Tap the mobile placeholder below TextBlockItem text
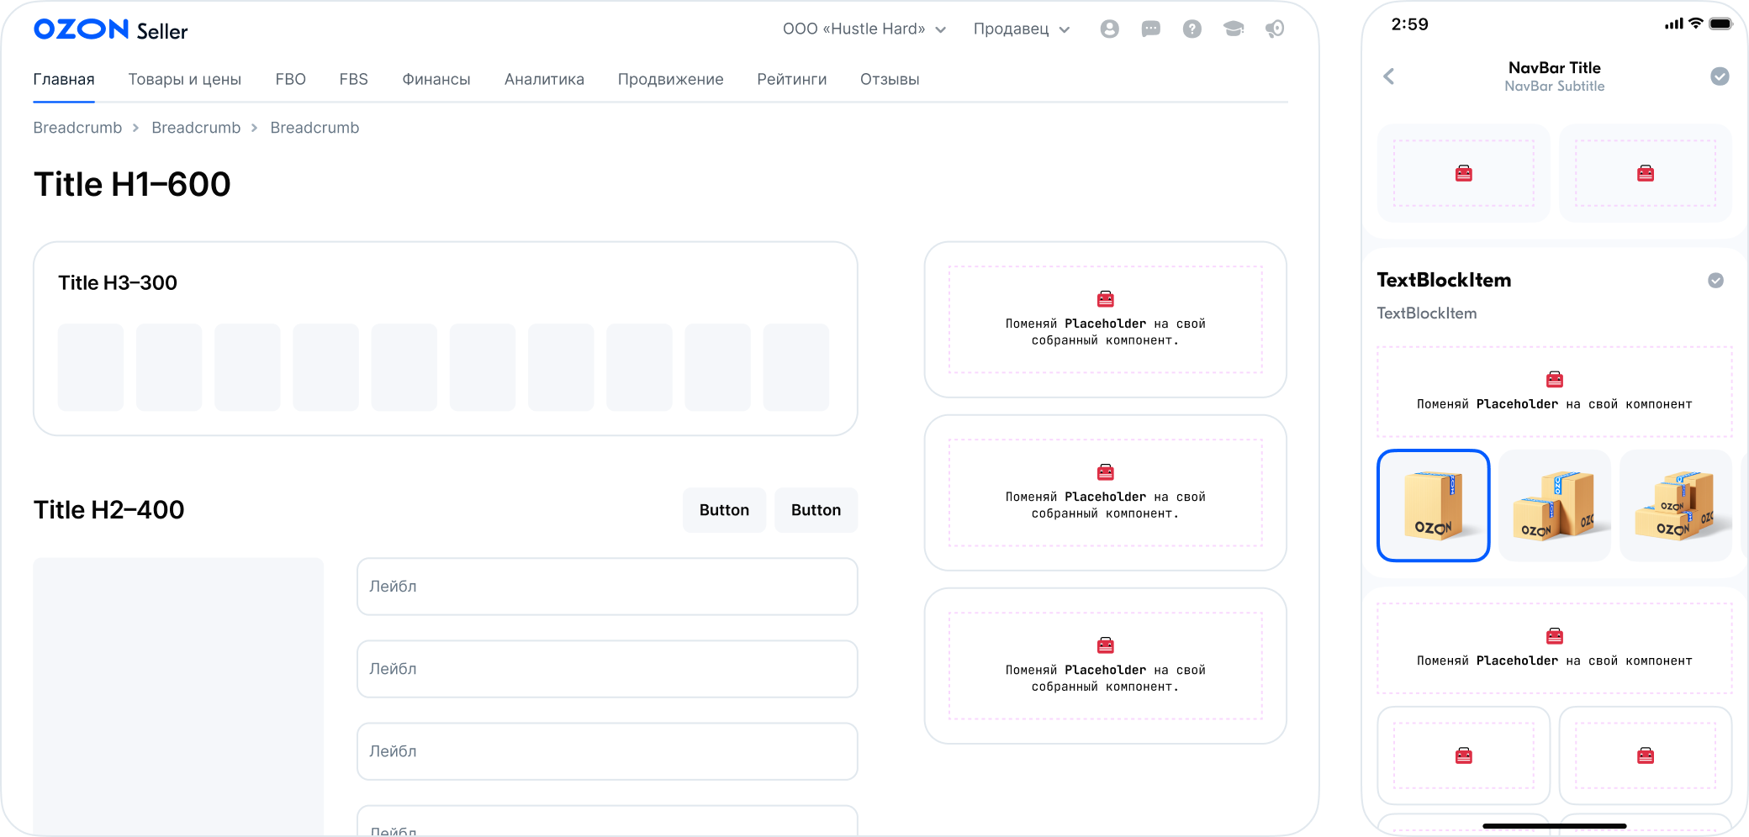 (1555, 392)
